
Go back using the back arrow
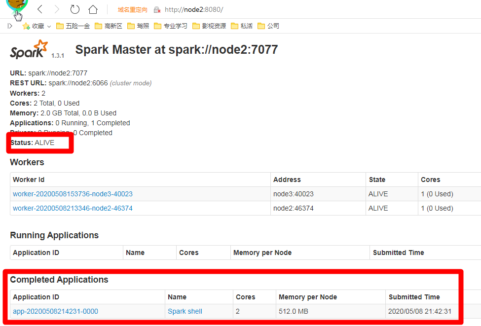tap(40, 9)
